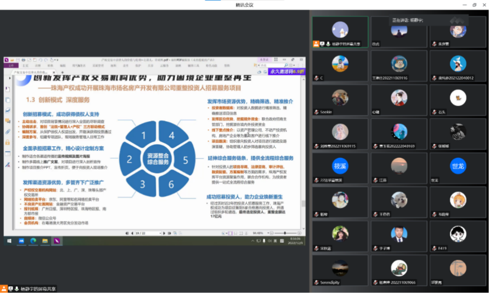Open the 文件 menu

coord(11,66)
